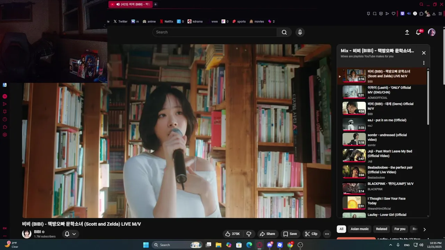Play LeeHi 'ONLY' Official MV in Mix

click(x=381, y=92)
